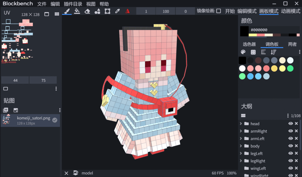Image resolution: width=302 pixels, height=177 pixels.
Task: Click the grid list icon above the swatches
Action: click(263, 52)
